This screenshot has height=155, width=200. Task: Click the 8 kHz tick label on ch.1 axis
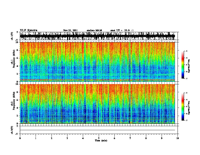18,50
